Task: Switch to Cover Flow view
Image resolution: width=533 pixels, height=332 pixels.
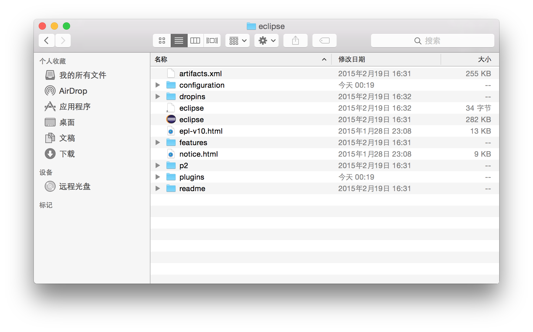Action: (212, 41)
